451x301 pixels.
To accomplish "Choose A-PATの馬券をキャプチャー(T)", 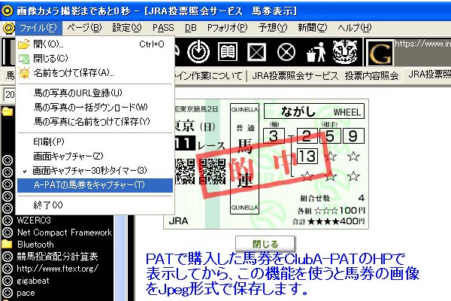I will point(95,185).
